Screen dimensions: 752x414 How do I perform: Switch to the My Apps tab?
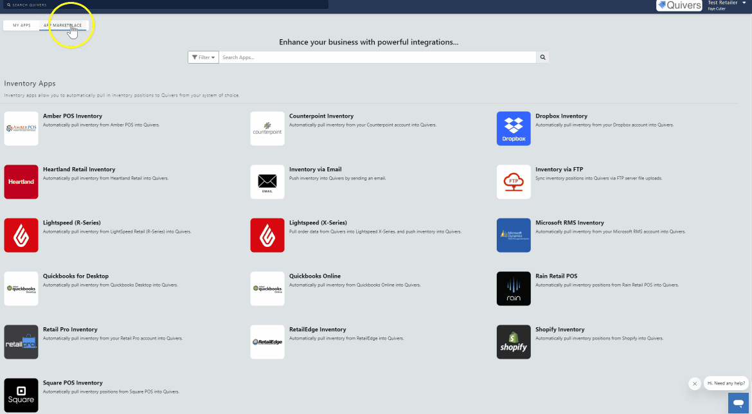[x=22, y=26]
